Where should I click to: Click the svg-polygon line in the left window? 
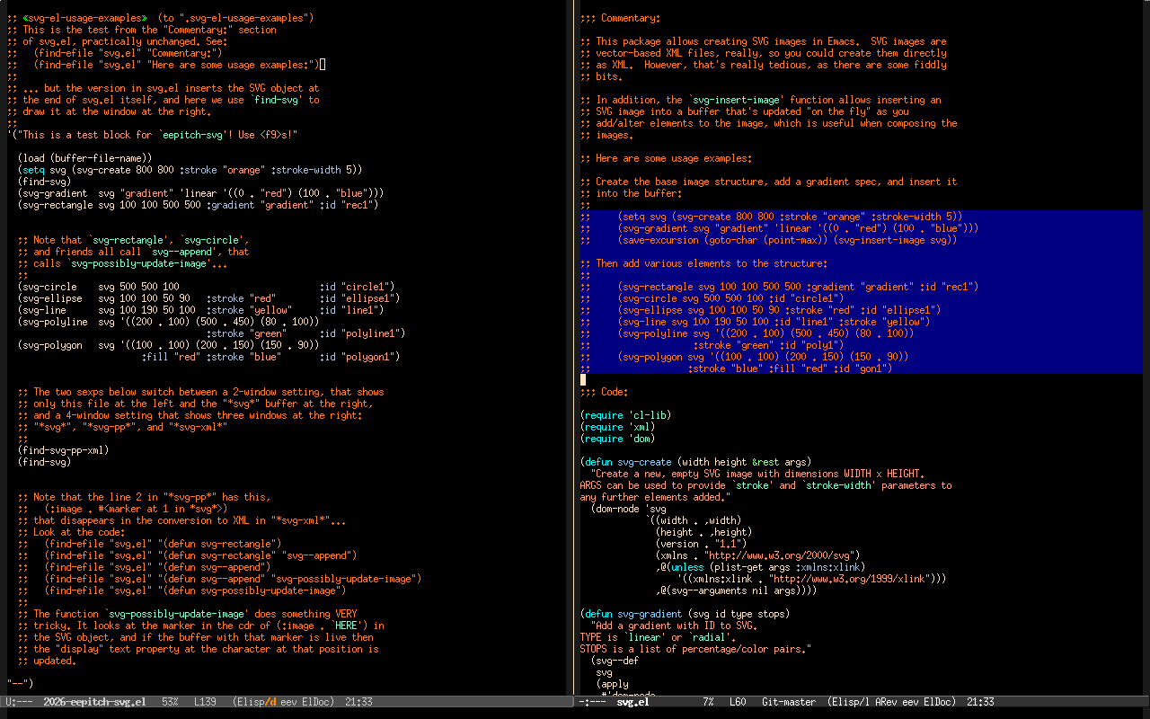(x=168, y=345)
